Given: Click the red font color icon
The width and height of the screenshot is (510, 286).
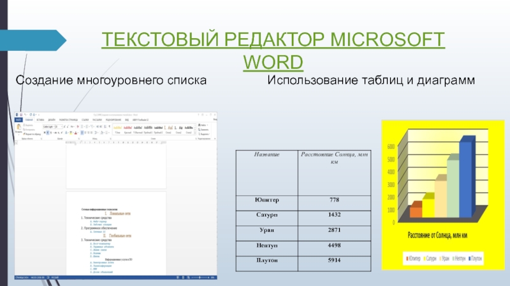Looking at the screenshot, I should pos(76,133).
